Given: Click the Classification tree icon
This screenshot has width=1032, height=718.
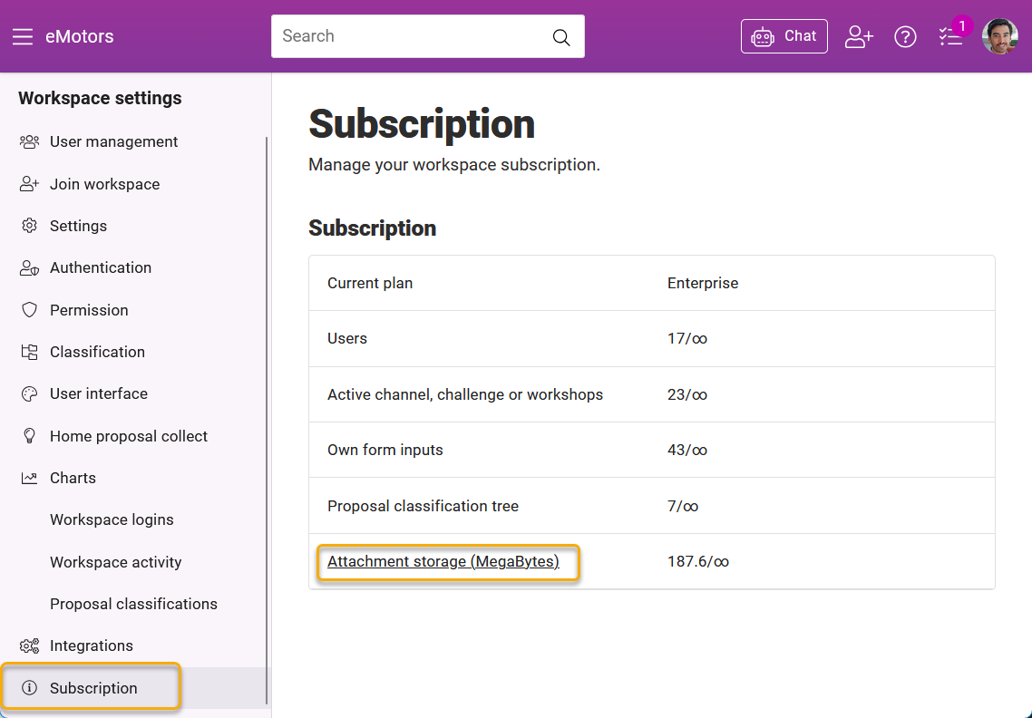Looking at the screenshot, I should point(30,352).
